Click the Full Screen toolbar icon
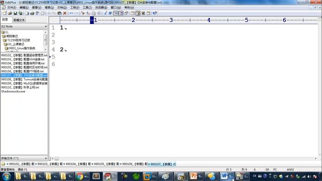 (x=143, y=13)
